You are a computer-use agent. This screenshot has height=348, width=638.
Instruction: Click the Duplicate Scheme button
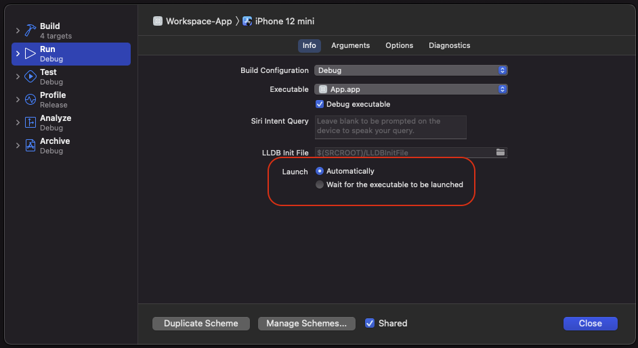point(201,323)
